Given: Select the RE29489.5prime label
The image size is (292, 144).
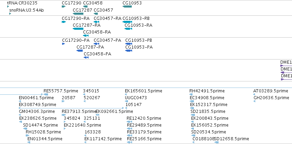Looking at the screenshot, I should [144, 125].
